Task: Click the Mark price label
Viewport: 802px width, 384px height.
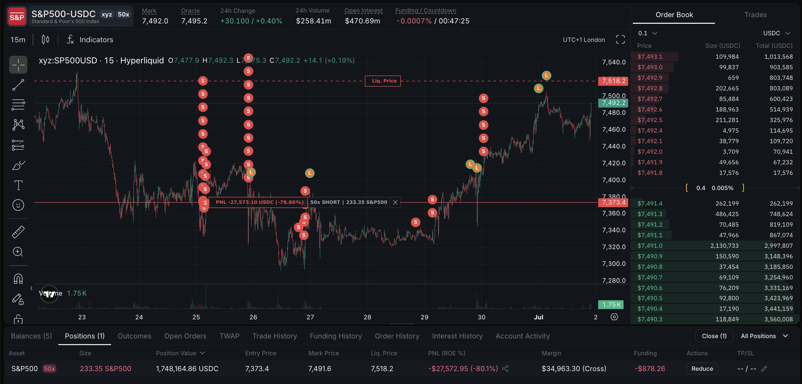Action: (149, 11)
